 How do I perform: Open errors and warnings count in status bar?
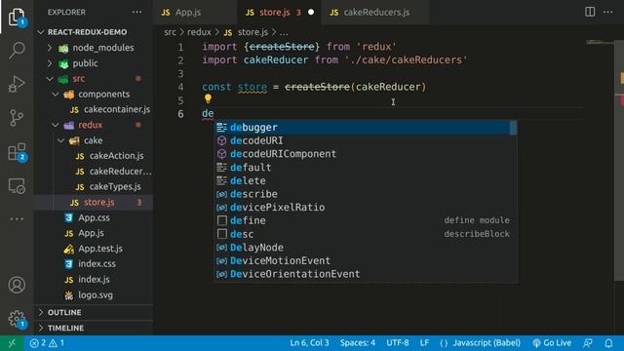47,343
